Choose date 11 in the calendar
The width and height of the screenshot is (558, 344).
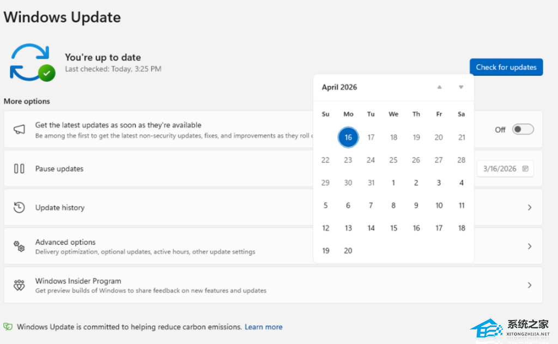tap(462, 206)
